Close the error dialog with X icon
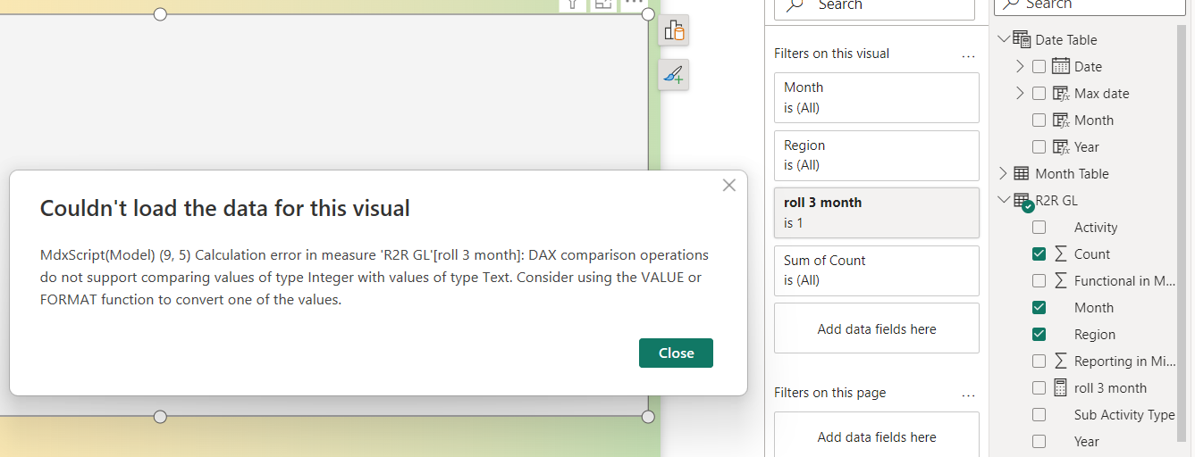Screen dimensions: 1195x457 [x=729, y=186]
